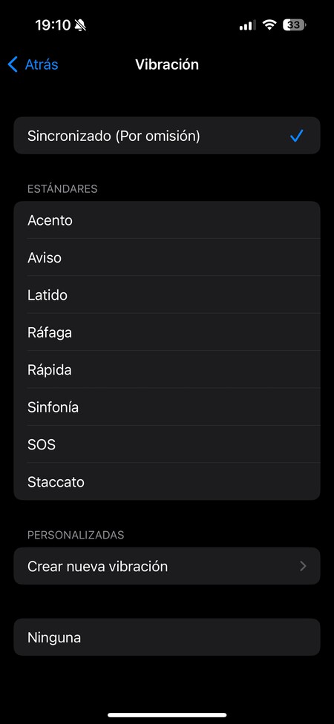Choose the Aviso vibration option
The width and height of the screenshot is (334, 724).
coord(167,257)
